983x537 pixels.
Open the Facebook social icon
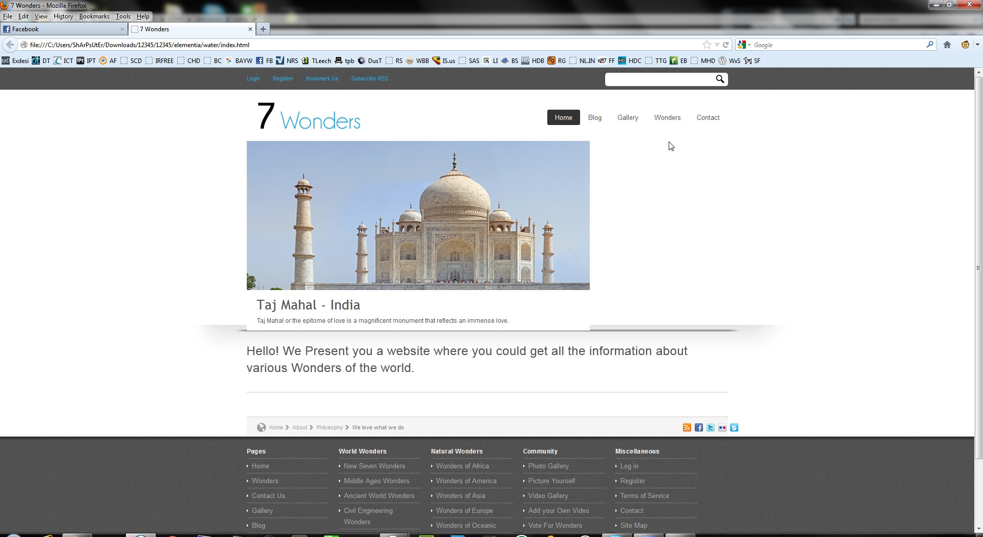(x=699, y=427)
